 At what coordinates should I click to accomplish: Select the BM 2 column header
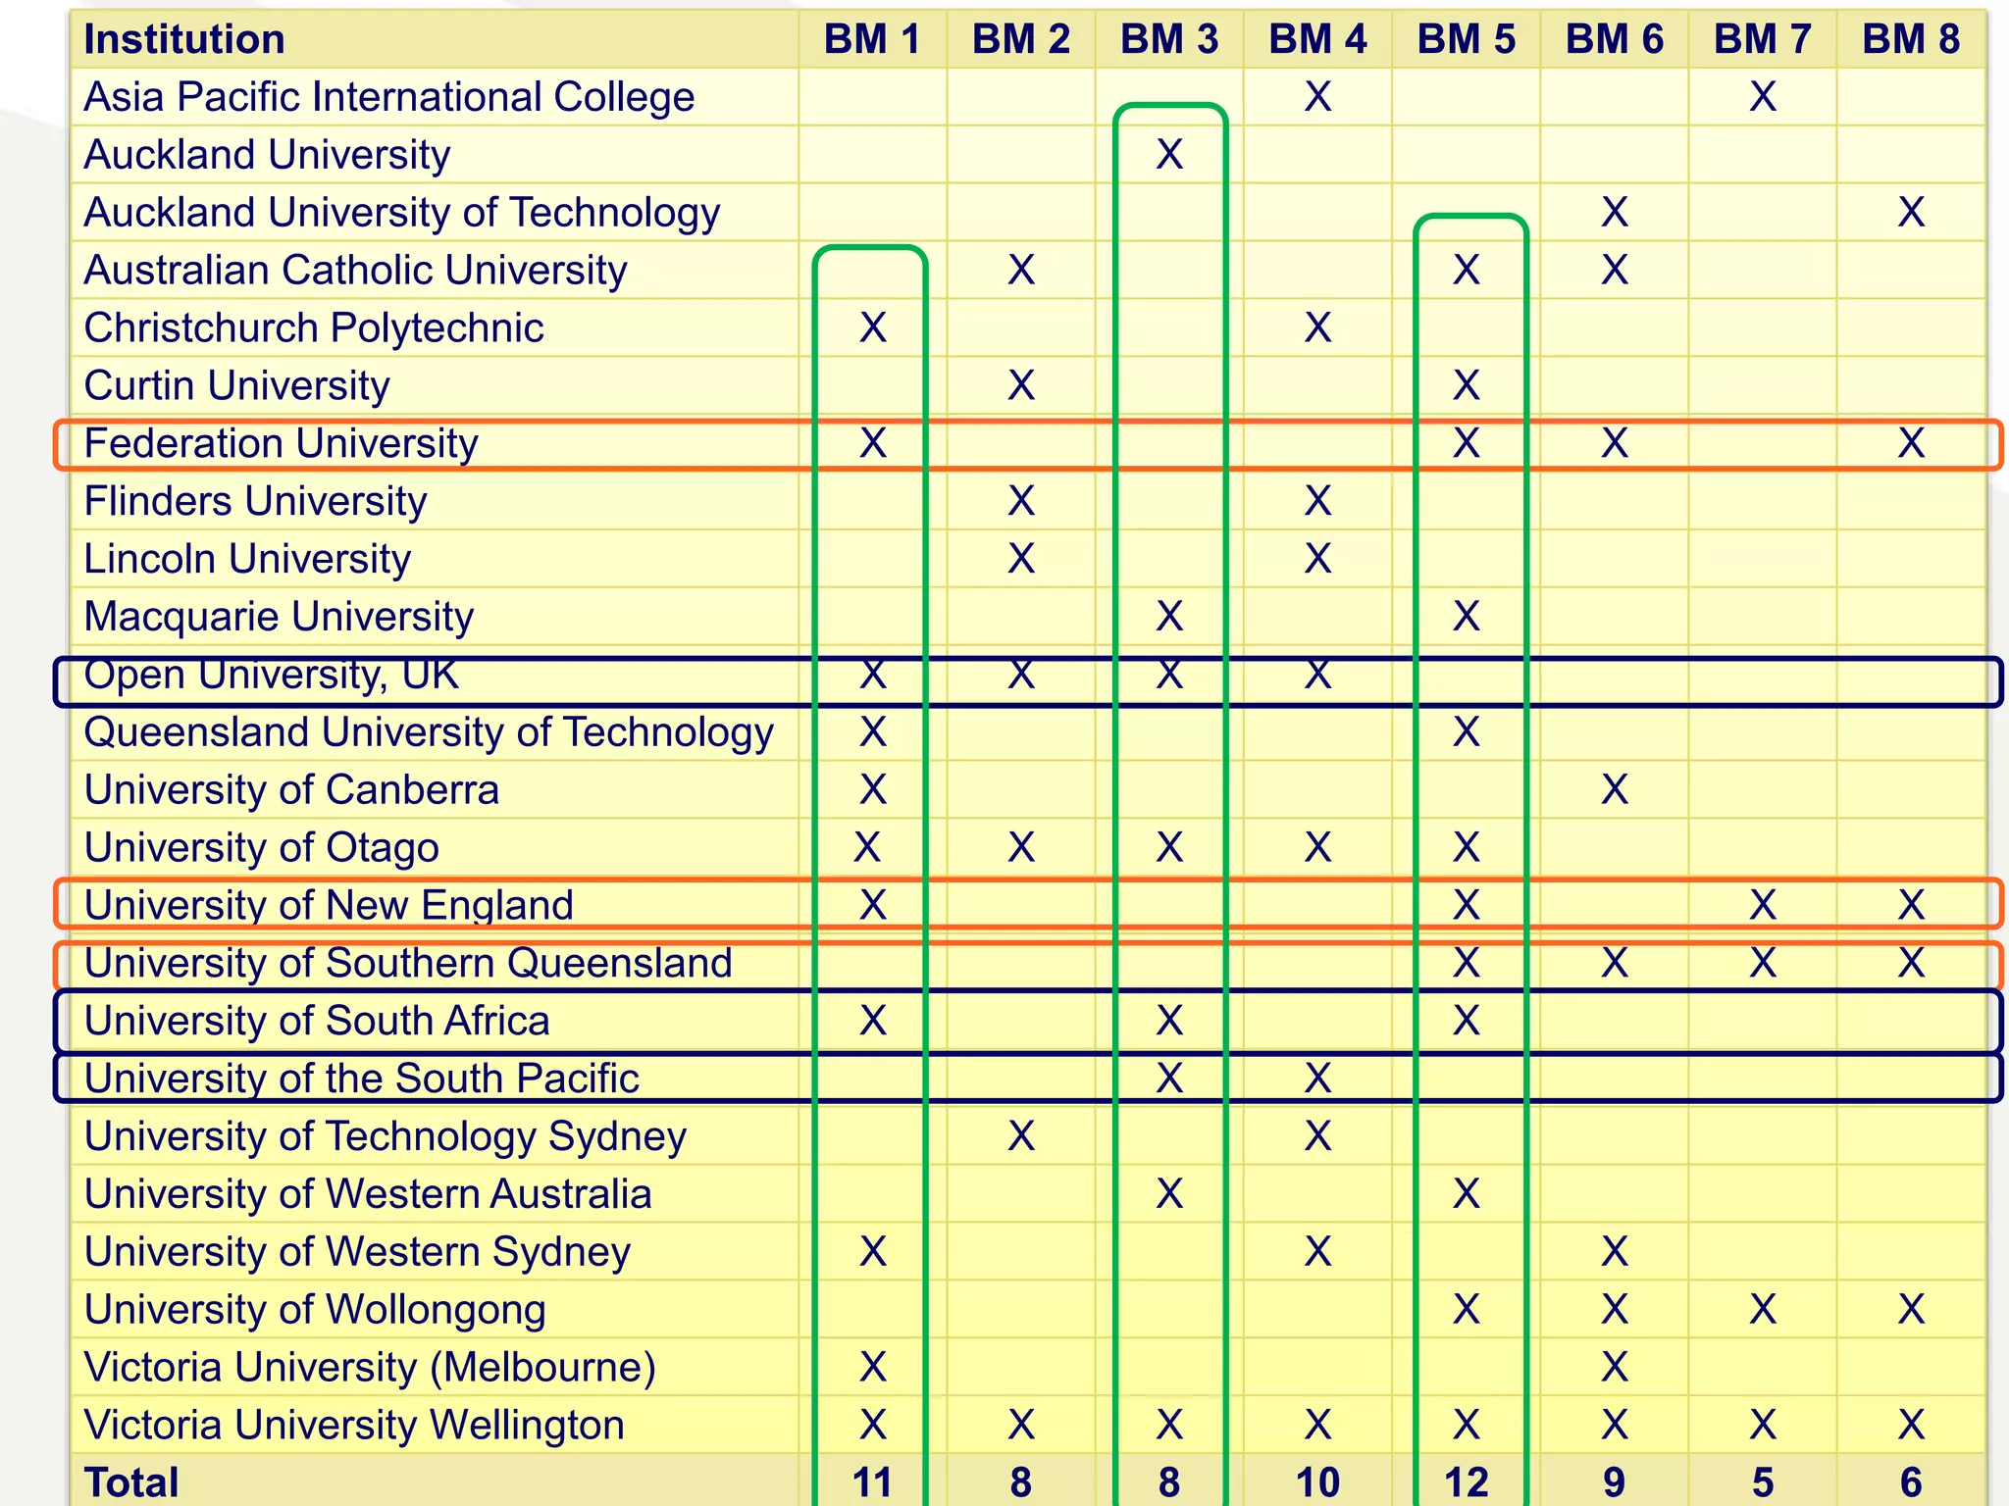pyautogui.click(x=1020, y=39)
